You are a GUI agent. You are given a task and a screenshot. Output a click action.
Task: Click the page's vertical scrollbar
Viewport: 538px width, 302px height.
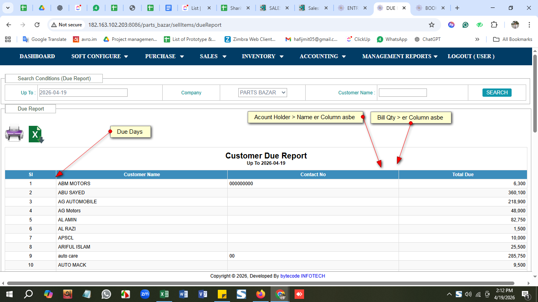(535, 94)
